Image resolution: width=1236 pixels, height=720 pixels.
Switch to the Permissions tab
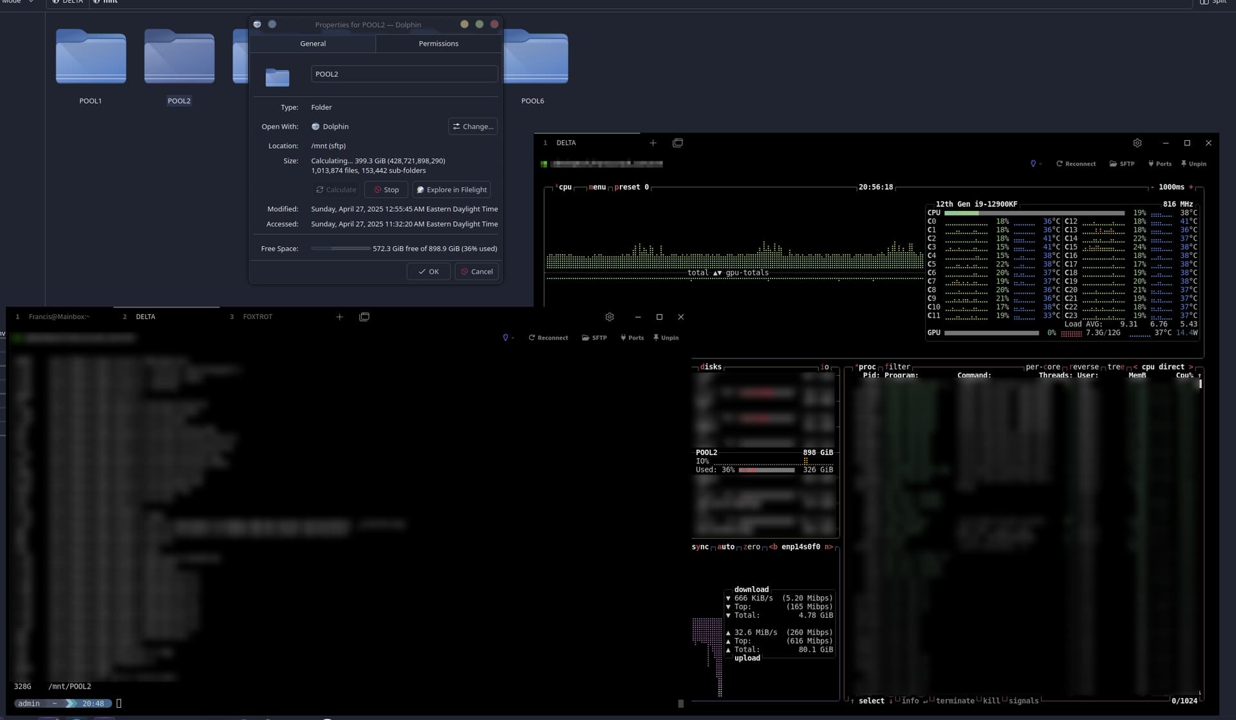438,44
